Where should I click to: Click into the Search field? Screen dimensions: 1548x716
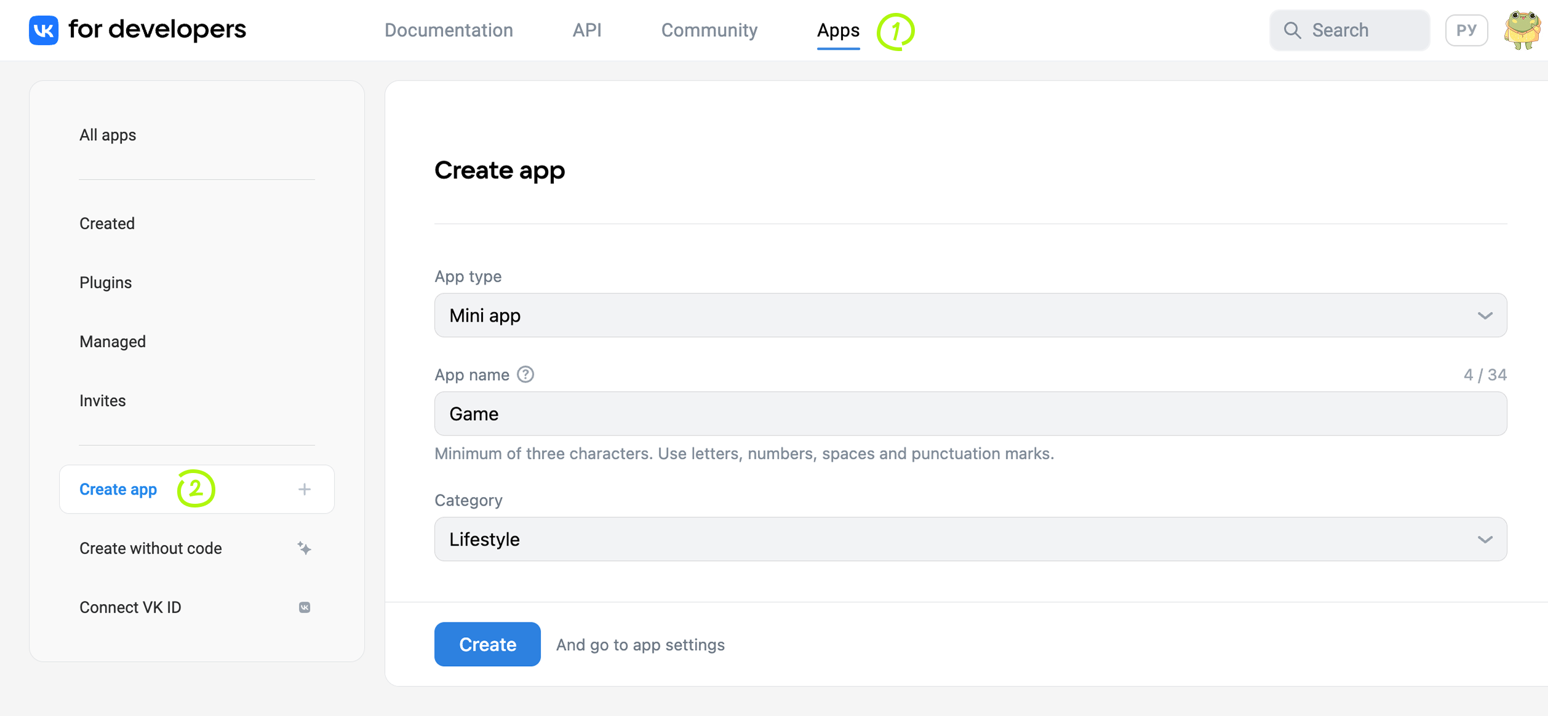[x=1349, y=30]
